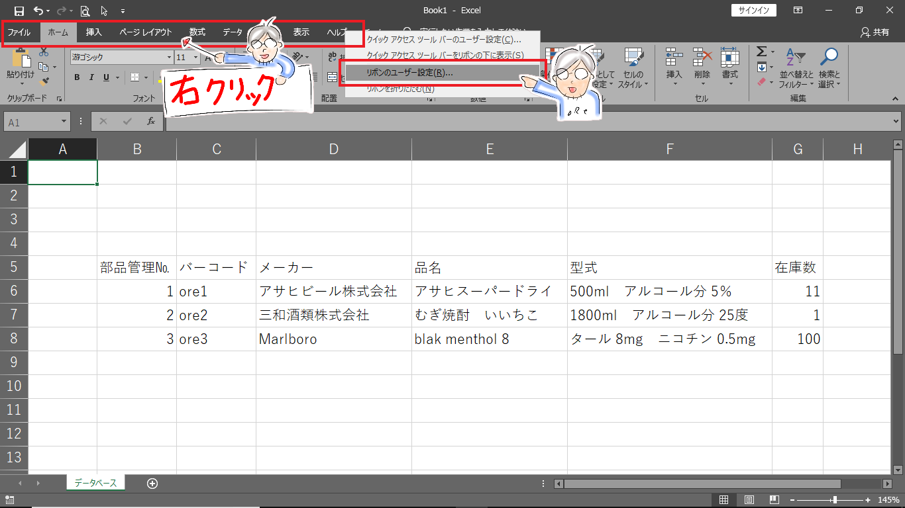Open the データベース sheet tab
905x508 pixels.
point(95,483)
